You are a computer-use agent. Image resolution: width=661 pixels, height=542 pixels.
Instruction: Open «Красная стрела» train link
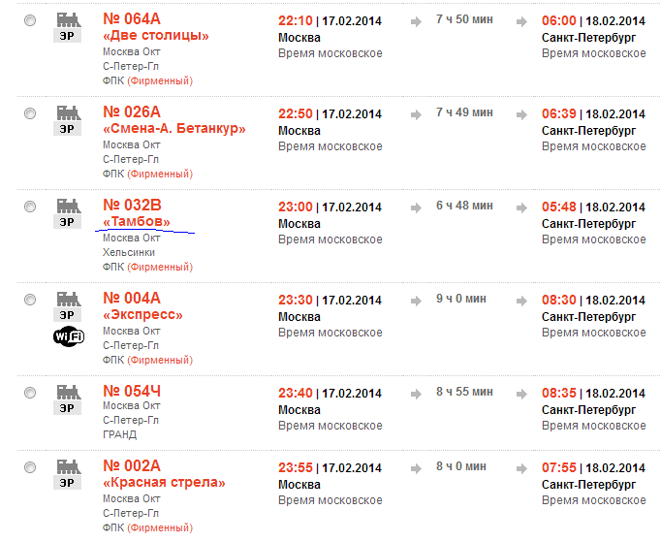[x=164, y=482]
